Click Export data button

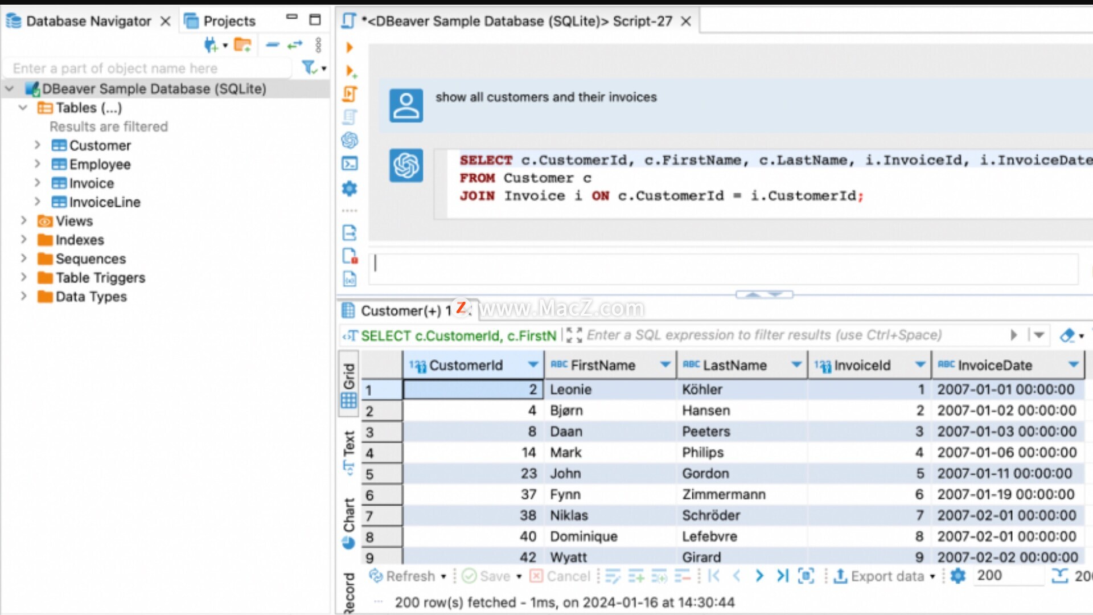coord(879,576)
